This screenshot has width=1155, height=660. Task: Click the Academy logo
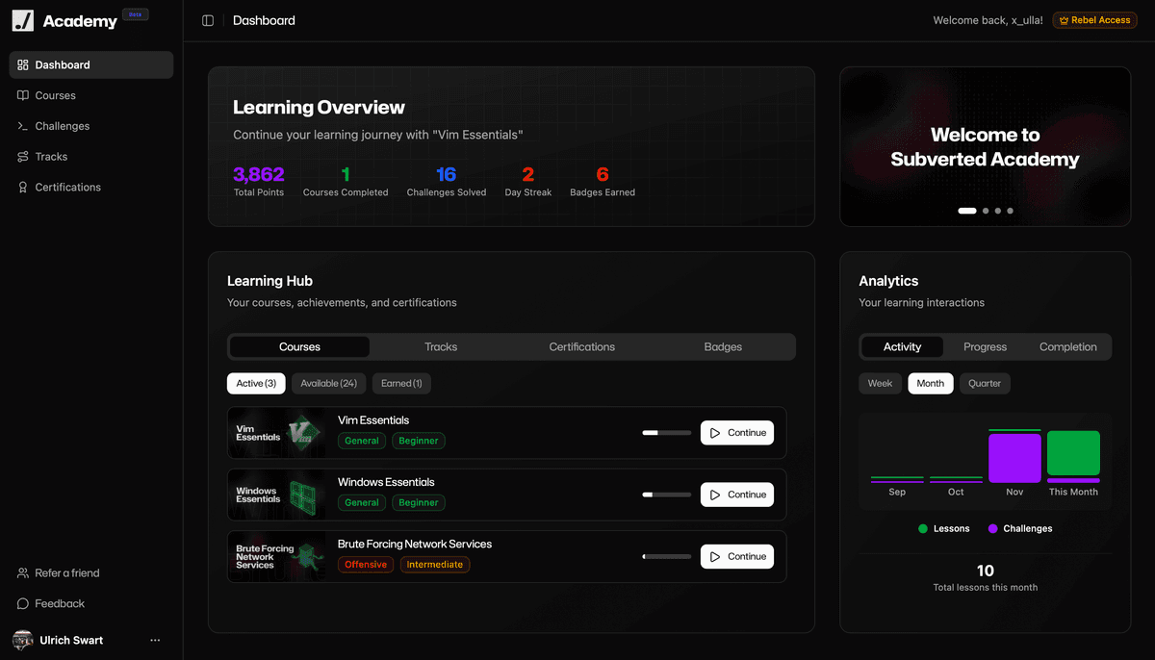(x=23, y=20)
